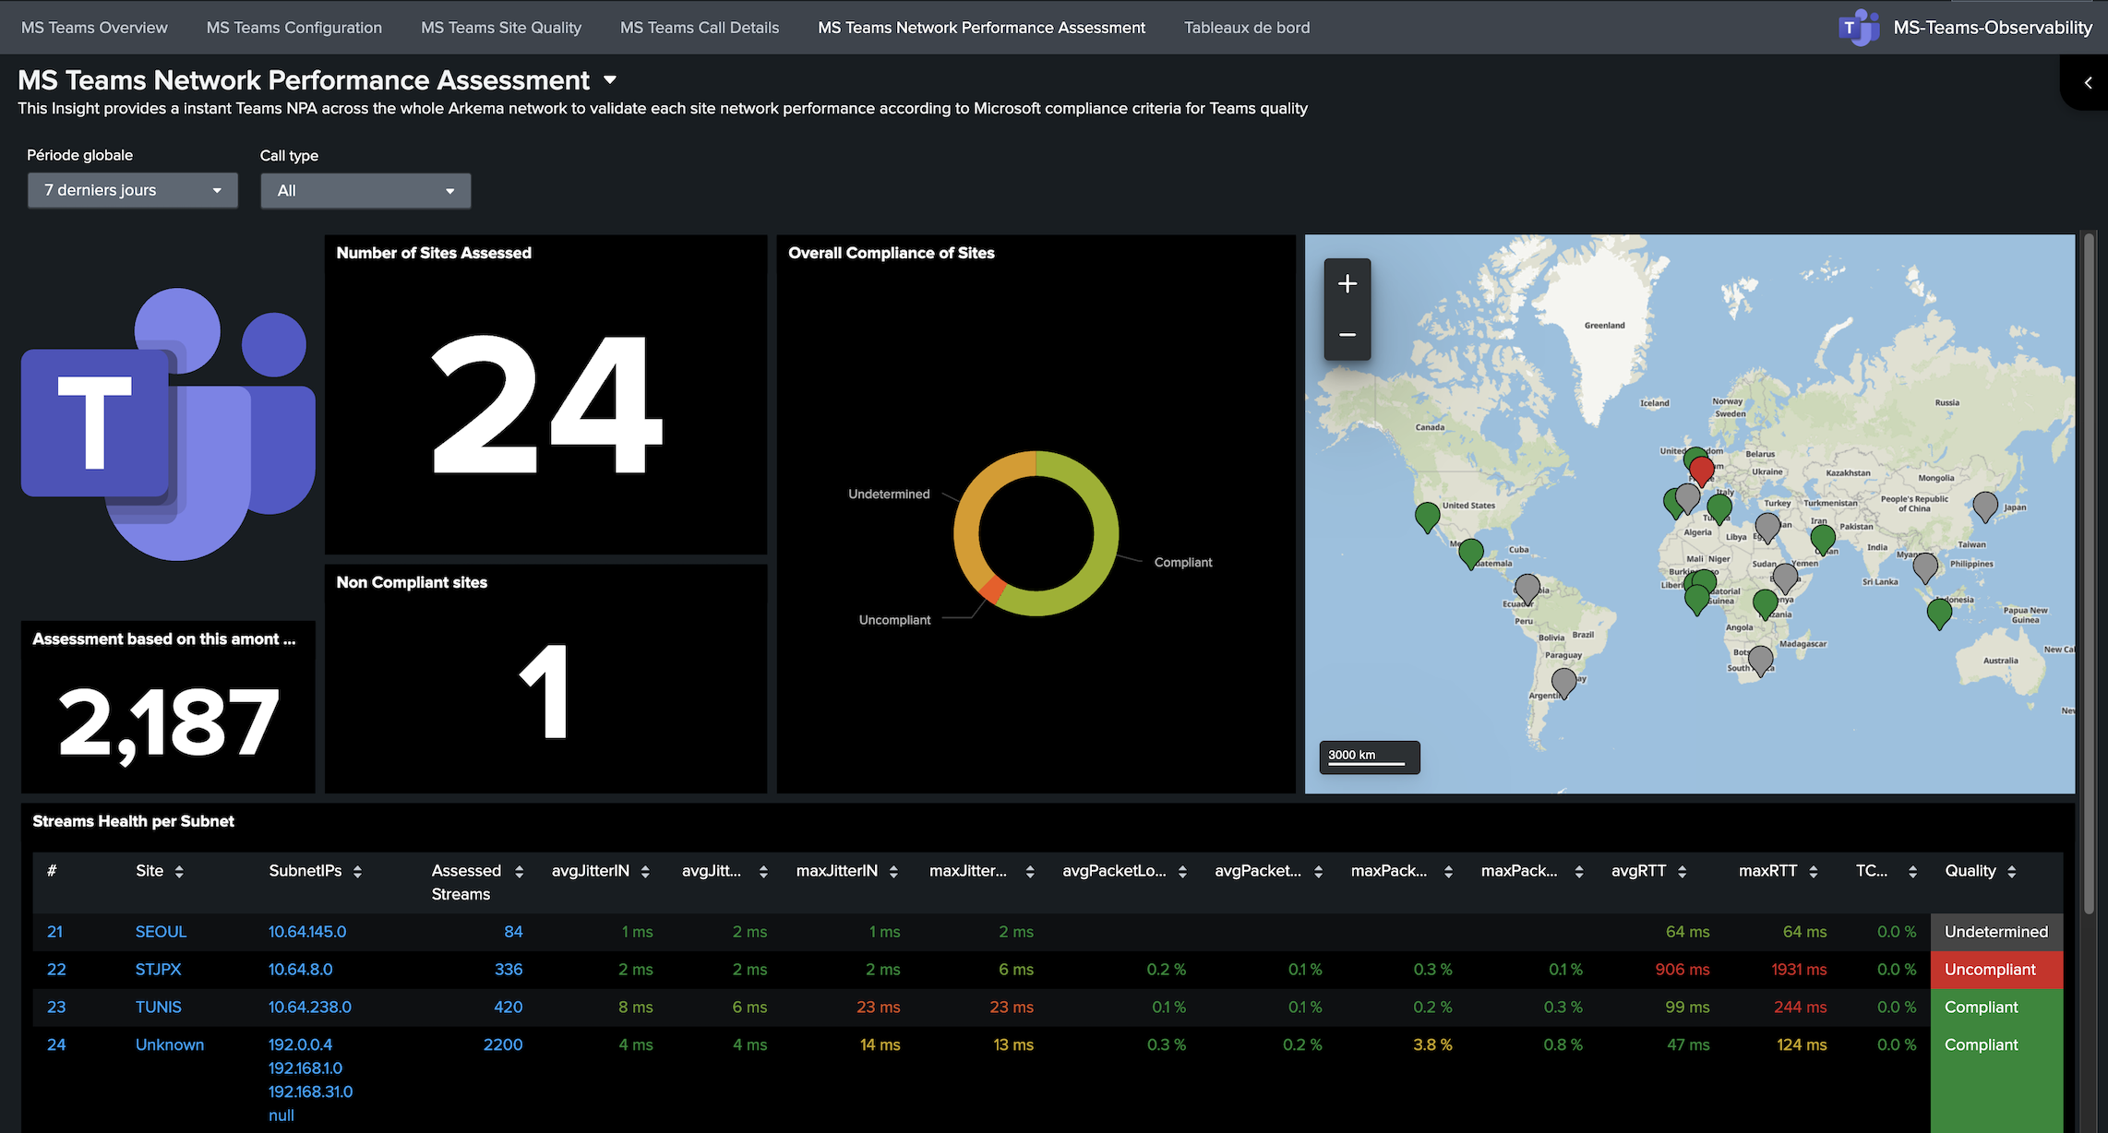
Task: Click the MS-Teams-Observability logo icon
Action: [1857, 27]
